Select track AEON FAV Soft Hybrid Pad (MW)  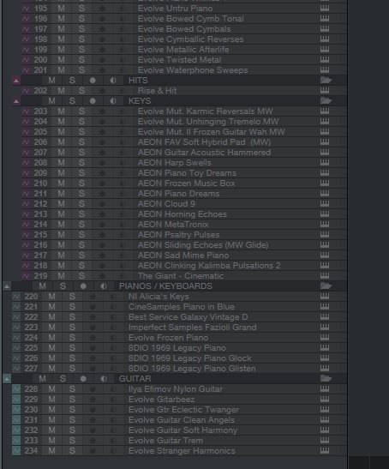204,142
